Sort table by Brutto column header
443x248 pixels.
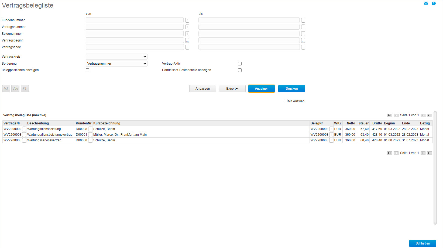[x=377, y=123]
